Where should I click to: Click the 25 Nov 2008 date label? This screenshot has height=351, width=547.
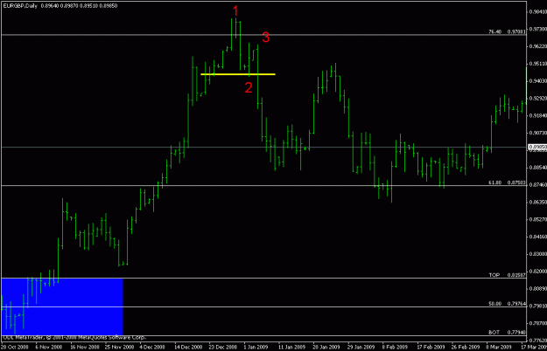pyautogui.click(x=119, y=347)
